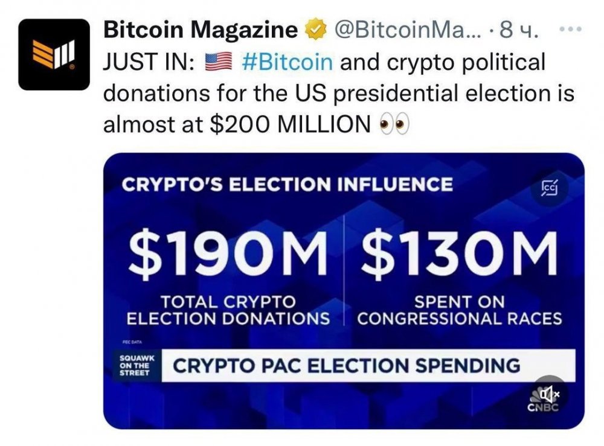Click the "CRYPTO'S ELECTION INFLUENCE" headline
The width and height of the screenshot is (604, 446).
pos(287,184)
